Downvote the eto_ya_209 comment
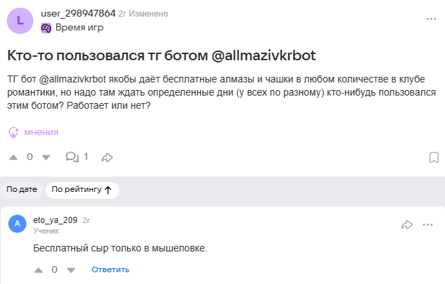Screen dimensions: 445x284 71,269
